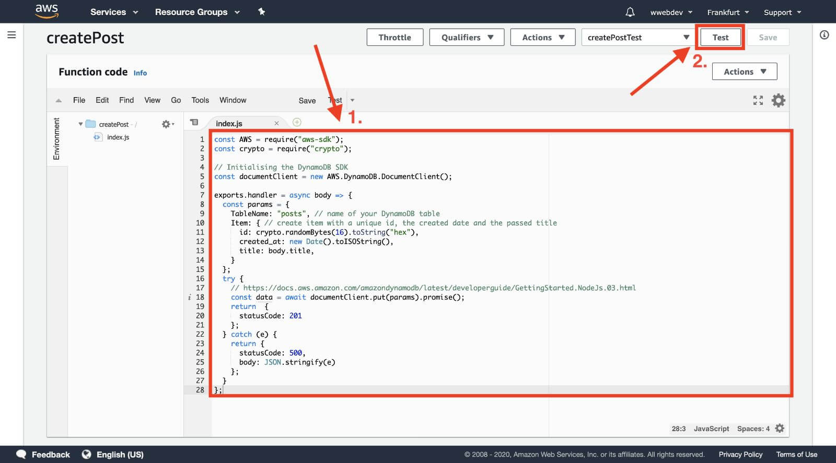Open the View menu
836x463 pixels.
pyautogui.click(x=153, y=100)
